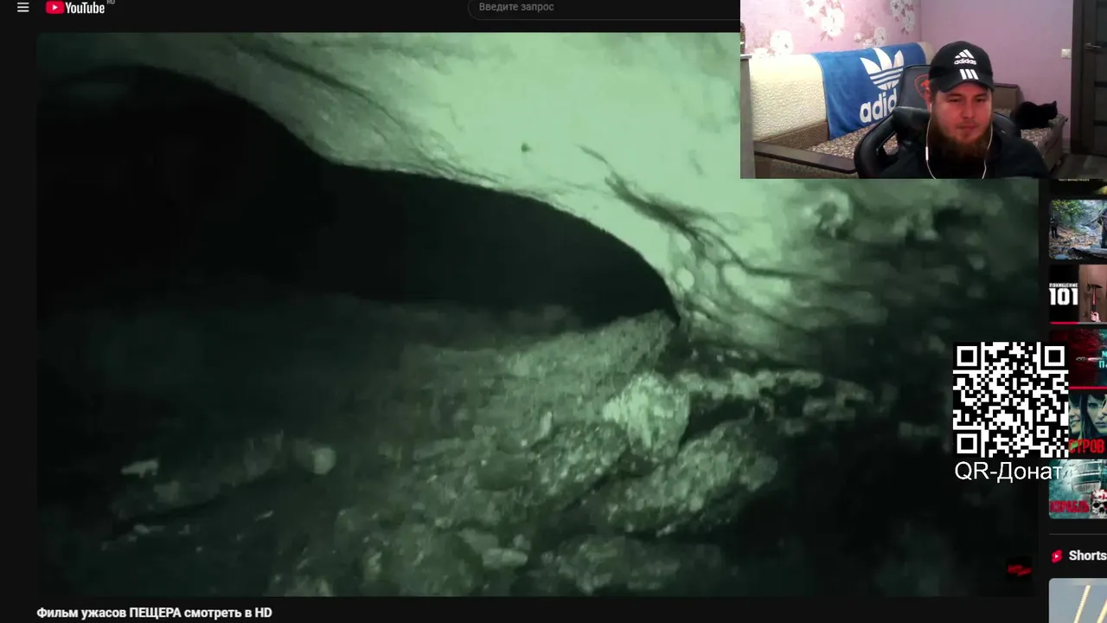This screenshot has width=1107, height=623.
Task: Click the red Shorts icon
Action: [x=1056, y=556]
